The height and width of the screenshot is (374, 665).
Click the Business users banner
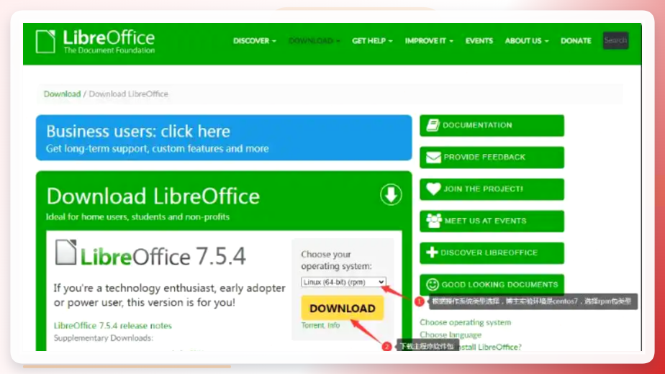tap(224, 137)
